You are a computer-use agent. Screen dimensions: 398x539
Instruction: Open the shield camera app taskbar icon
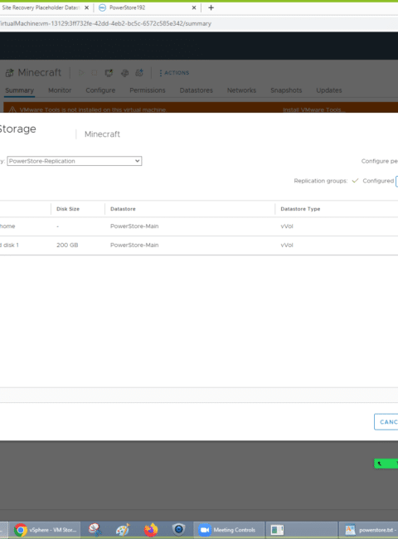(x=179, y=530)
